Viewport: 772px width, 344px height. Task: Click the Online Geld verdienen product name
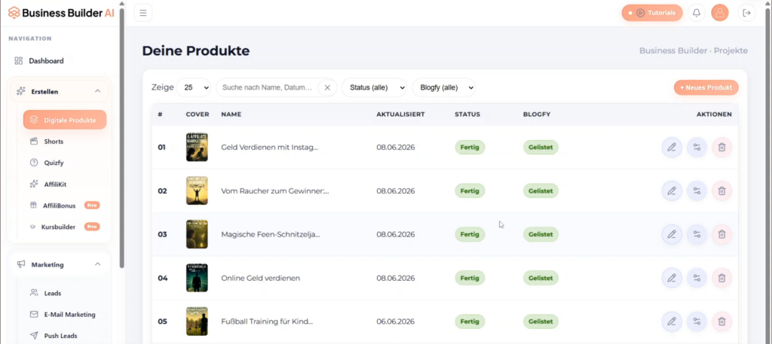coord(260,279)
